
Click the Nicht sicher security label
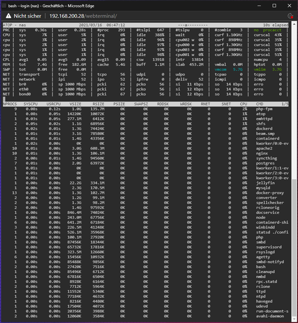[x=28, y=16]
